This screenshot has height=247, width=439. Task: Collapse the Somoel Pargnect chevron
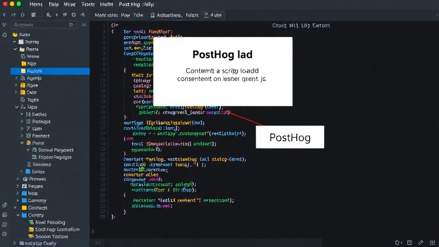click(x=28, y=150)
